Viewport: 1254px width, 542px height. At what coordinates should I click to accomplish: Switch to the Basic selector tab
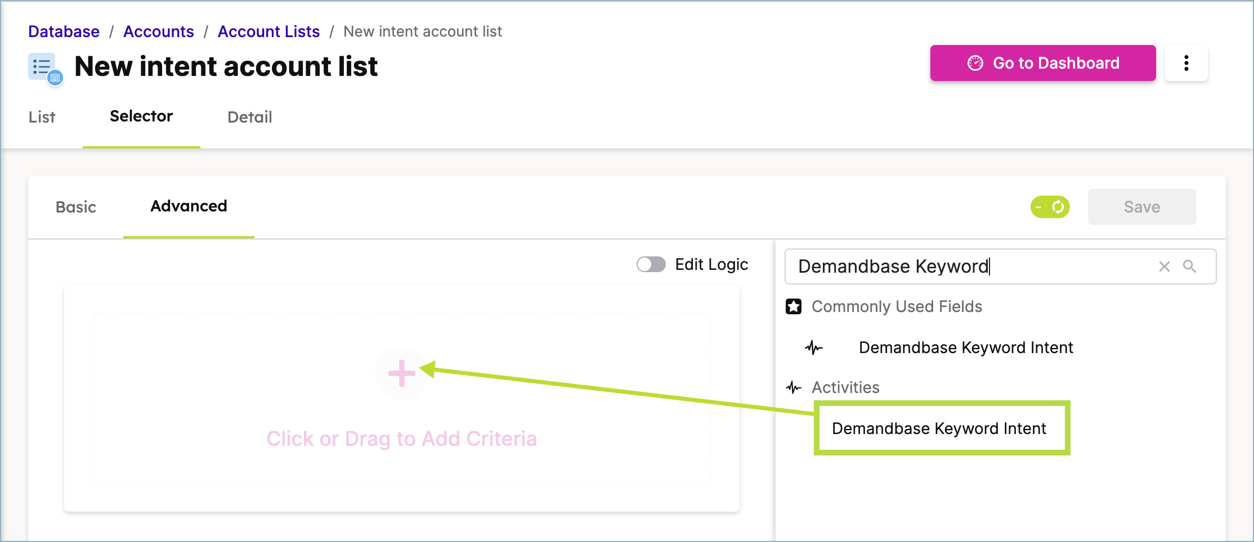click(x=76, y=207)
